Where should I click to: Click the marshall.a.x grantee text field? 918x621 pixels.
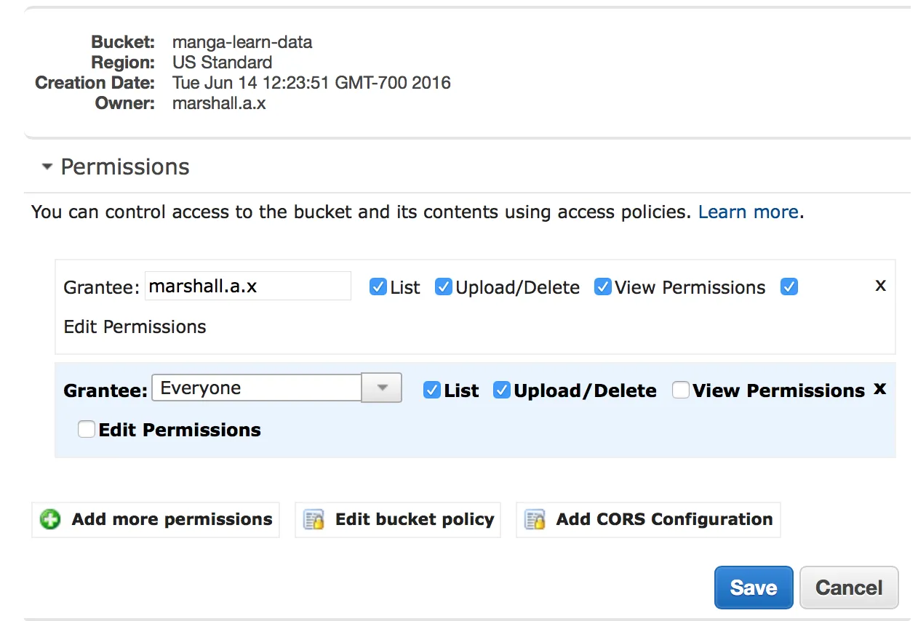(247, 287)
